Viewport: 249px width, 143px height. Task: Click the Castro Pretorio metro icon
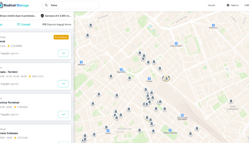[176, 43]
